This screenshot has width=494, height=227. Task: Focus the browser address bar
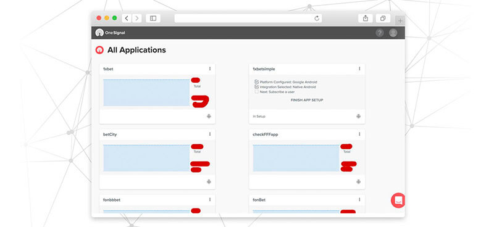pos(248,19)
